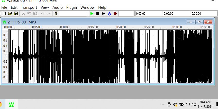Click the 0:25:00 mark on the time ruler
This screenshot has width=218, height=109.
(x=149, y=27)
